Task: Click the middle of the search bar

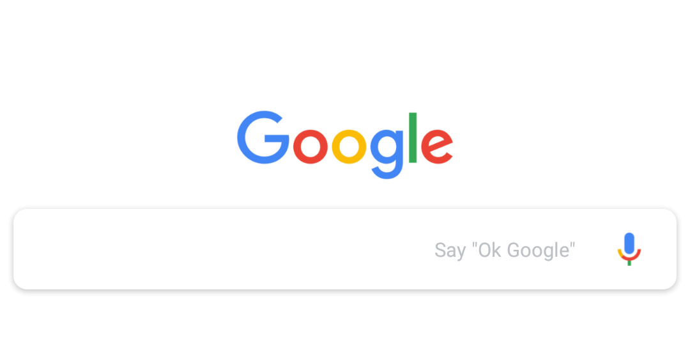Action: point(345,249)
